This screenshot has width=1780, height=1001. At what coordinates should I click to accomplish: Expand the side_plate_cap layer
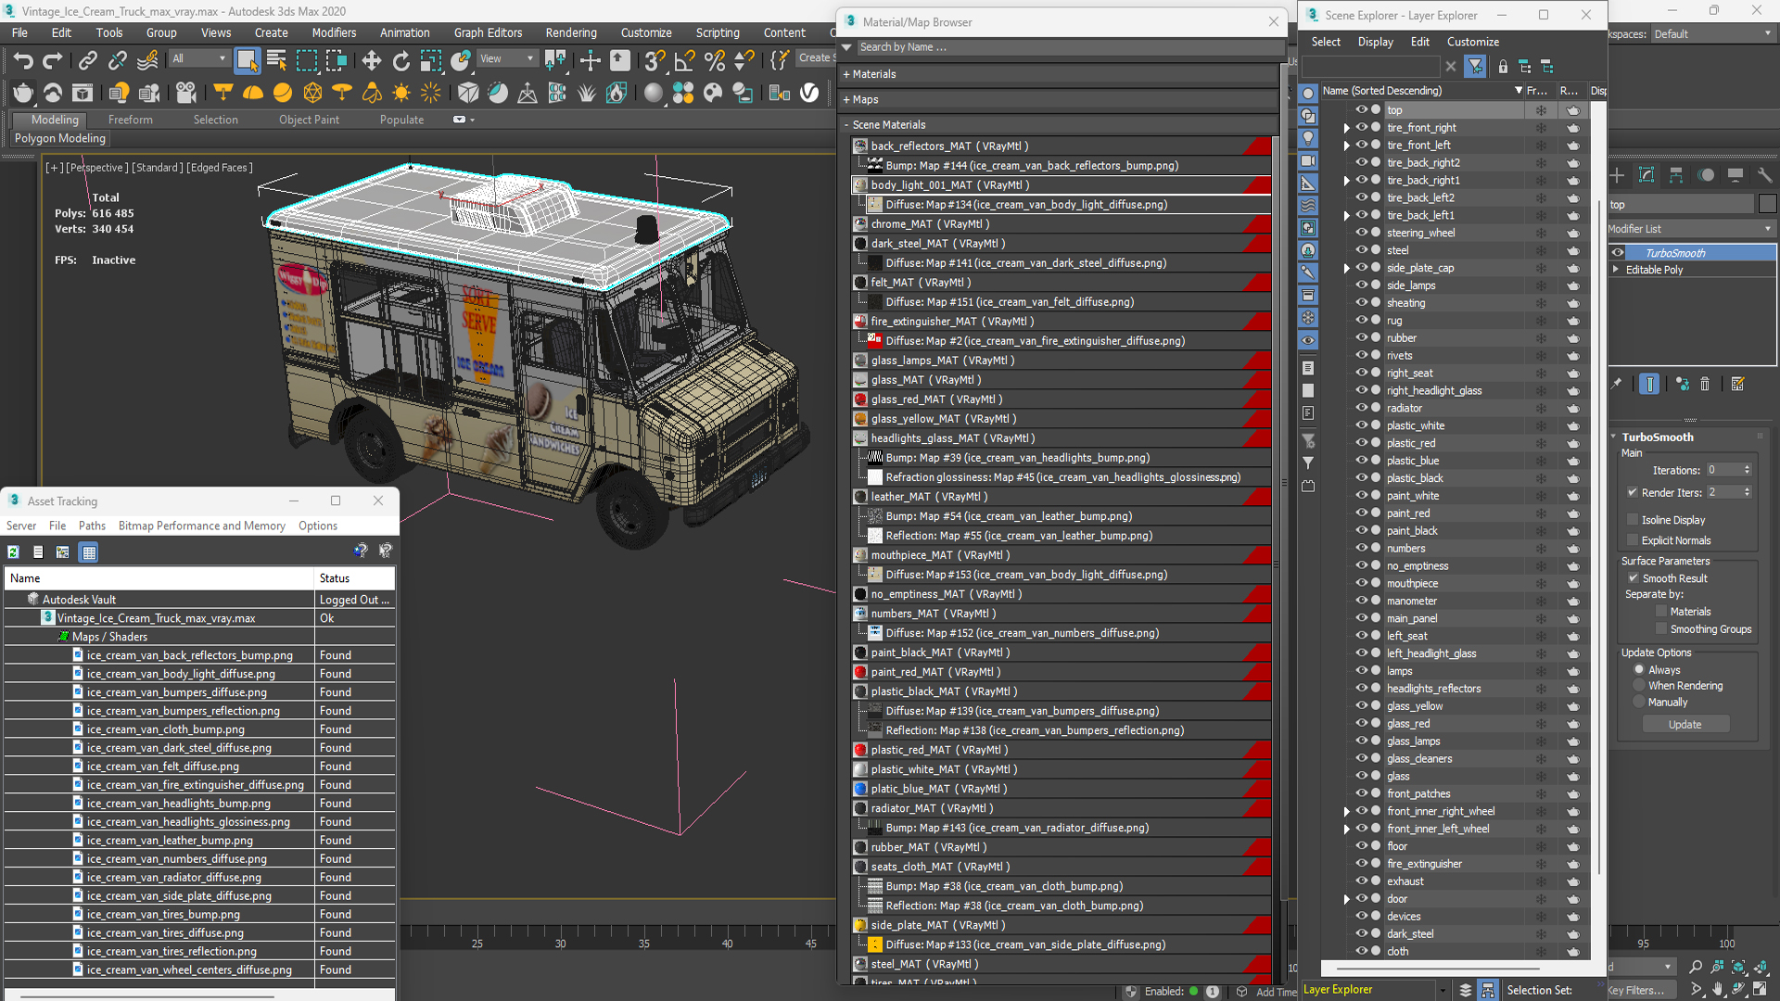[x=1346, y=268]
